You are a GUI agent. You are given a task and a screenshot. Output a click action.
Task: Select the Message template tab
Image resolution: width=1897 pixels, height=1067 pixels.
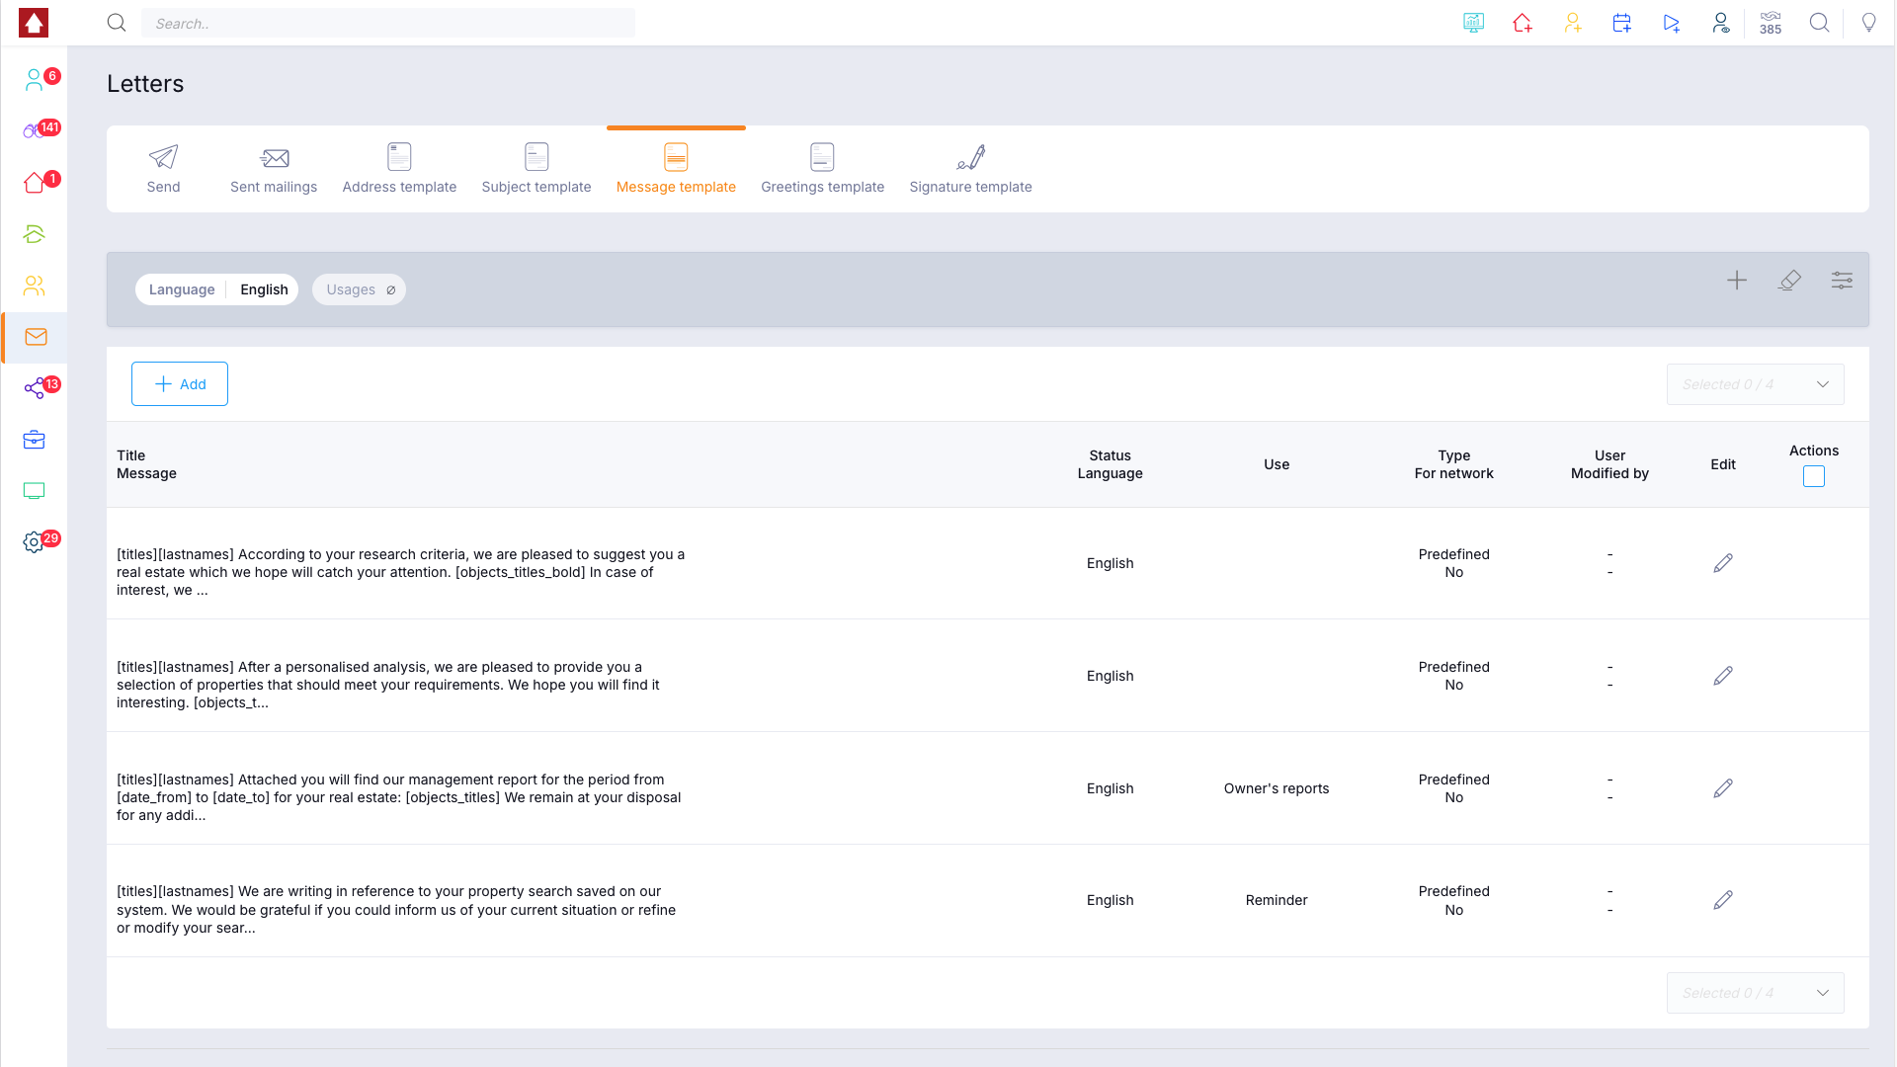coord(676,169)
